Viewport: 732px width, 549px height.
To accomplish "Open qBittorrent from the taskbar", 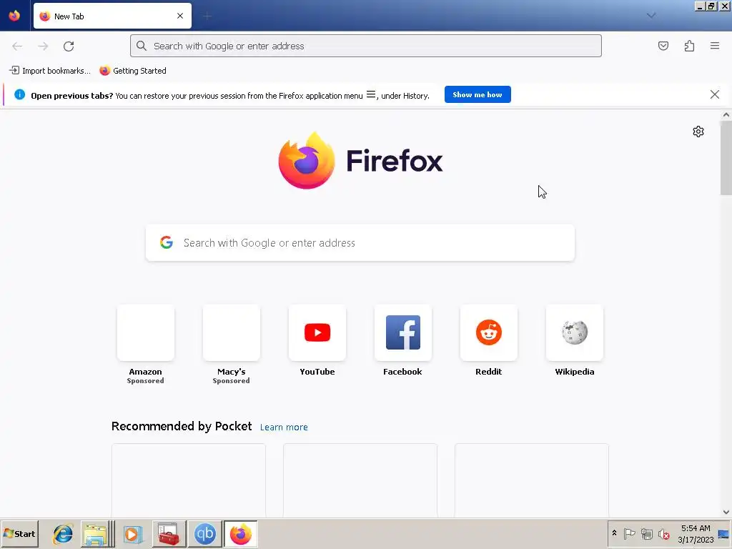I will pyautogui.click(x=205, y=534).
